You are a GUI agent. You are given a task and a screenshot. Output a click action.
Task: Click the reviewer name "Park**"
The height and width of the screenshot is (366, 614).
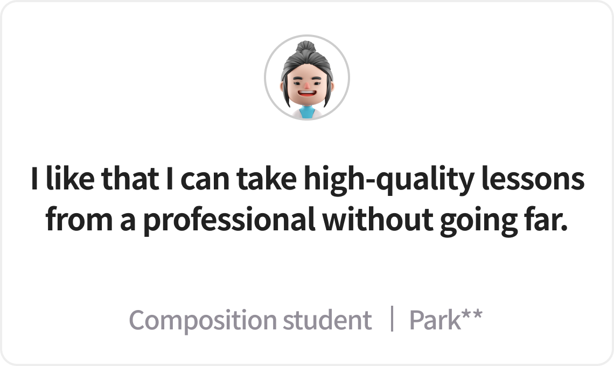coord(445,319)
